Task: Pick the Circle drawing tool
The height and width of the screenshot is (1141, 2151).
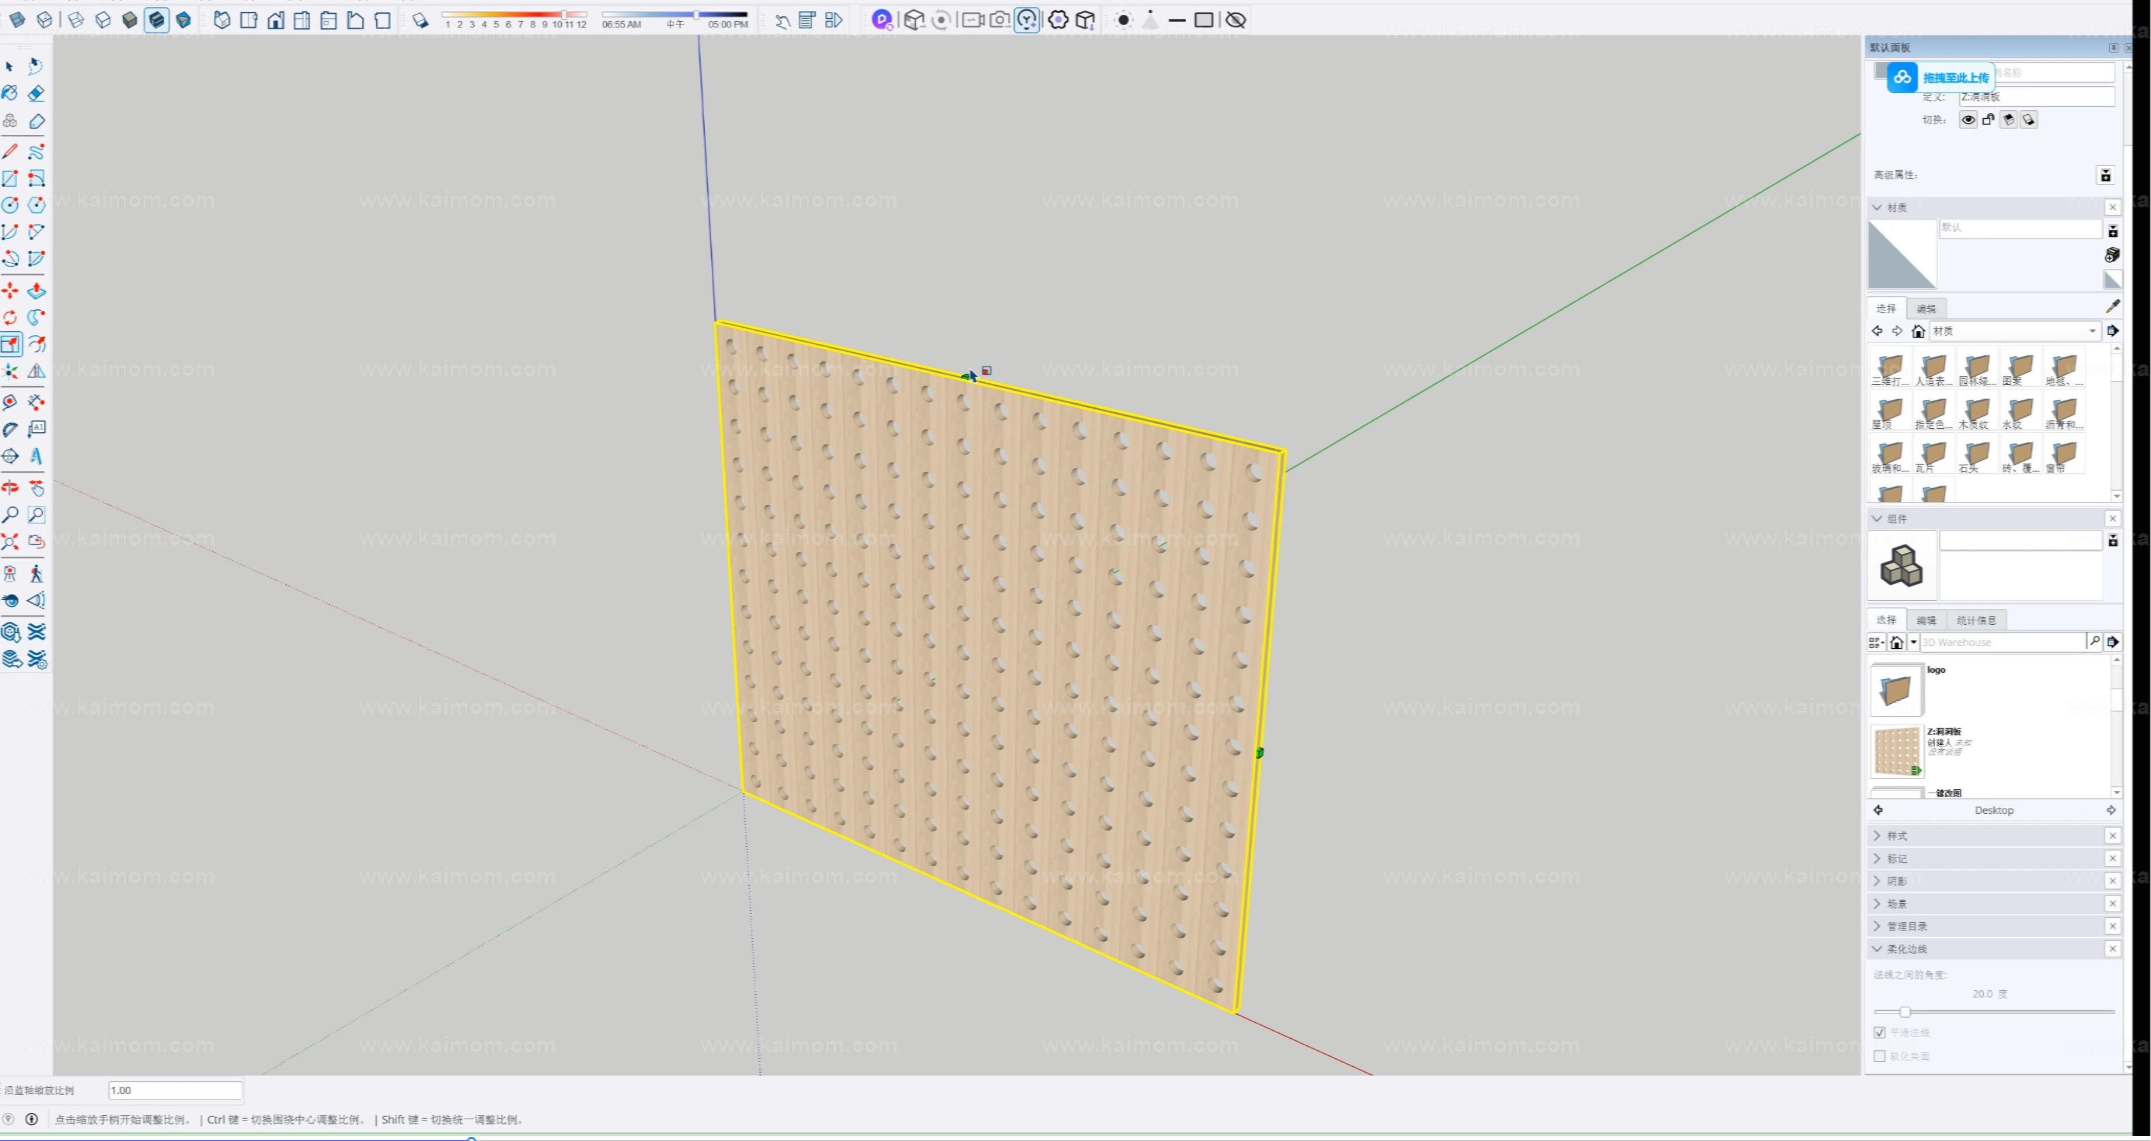Action: (x=10, y=204)
